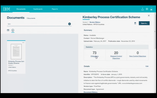Delete document using the trash icon
This screenshot has width=157, height=98.
pyautogui.click(x=135, y=23)
